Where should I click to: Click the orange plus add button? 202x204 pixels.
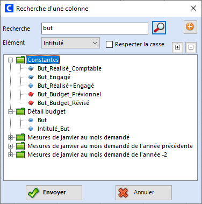[x=190, y=27]
